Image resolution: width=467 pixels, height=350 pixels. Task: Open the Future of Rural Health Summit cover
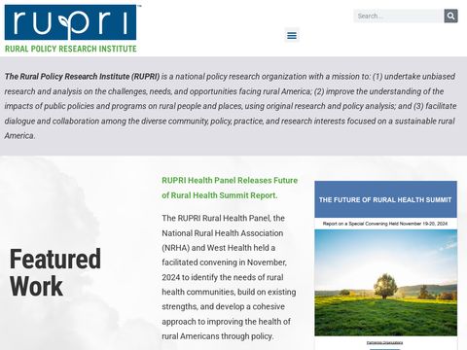pos(385,265)
